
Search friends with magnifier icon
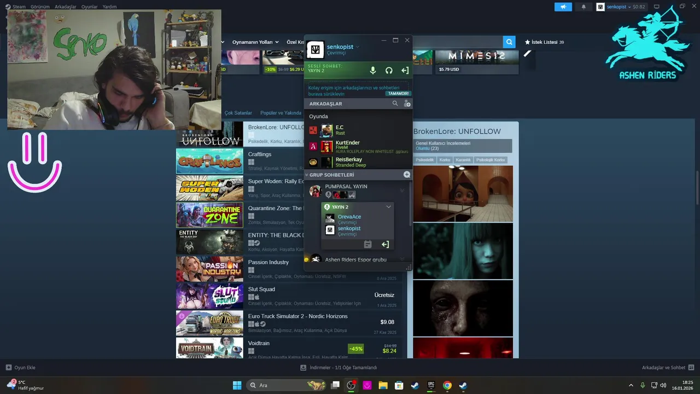[x=395, y=103]
